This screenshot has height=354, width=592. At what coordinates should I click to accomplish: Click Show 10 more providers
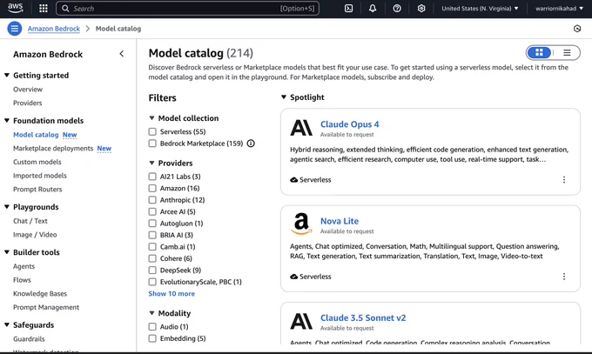[172, 294]
